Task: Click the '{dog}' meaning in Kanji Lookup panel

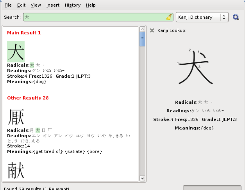Action: click(207, 128)
